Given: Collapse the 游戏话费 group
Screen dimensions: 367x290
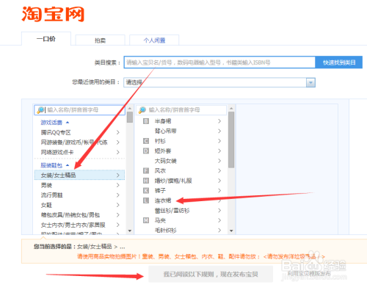Looking at the screenshot, I should (55, 123).
